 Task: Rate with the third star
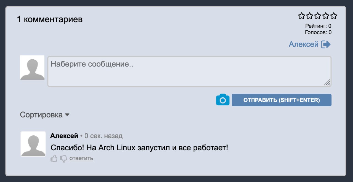tap(318, 16)
